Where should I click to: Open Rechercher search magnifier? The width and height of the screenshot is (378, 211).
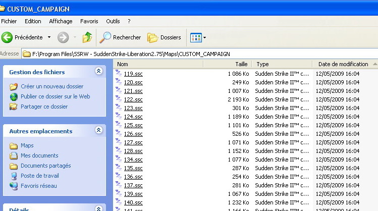coord(105,37)
